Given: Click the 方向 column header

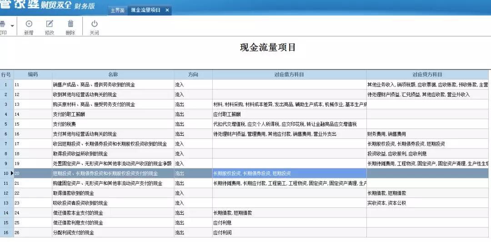Looking at the screenshot, I should 193,74.
